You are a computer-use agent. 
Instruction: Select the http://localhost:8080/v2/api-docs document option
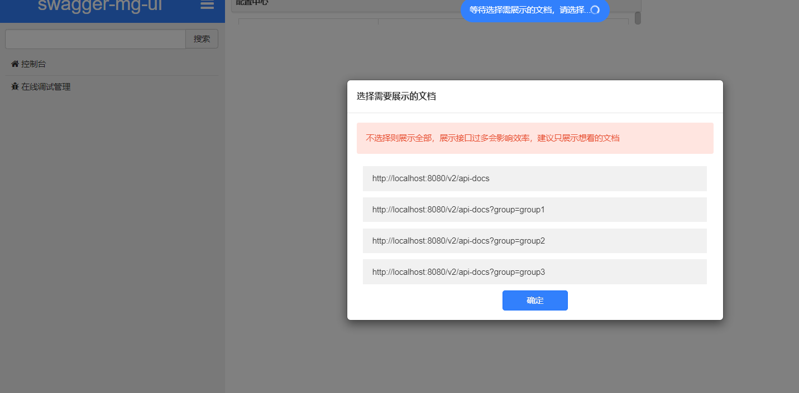coord(534,178)
